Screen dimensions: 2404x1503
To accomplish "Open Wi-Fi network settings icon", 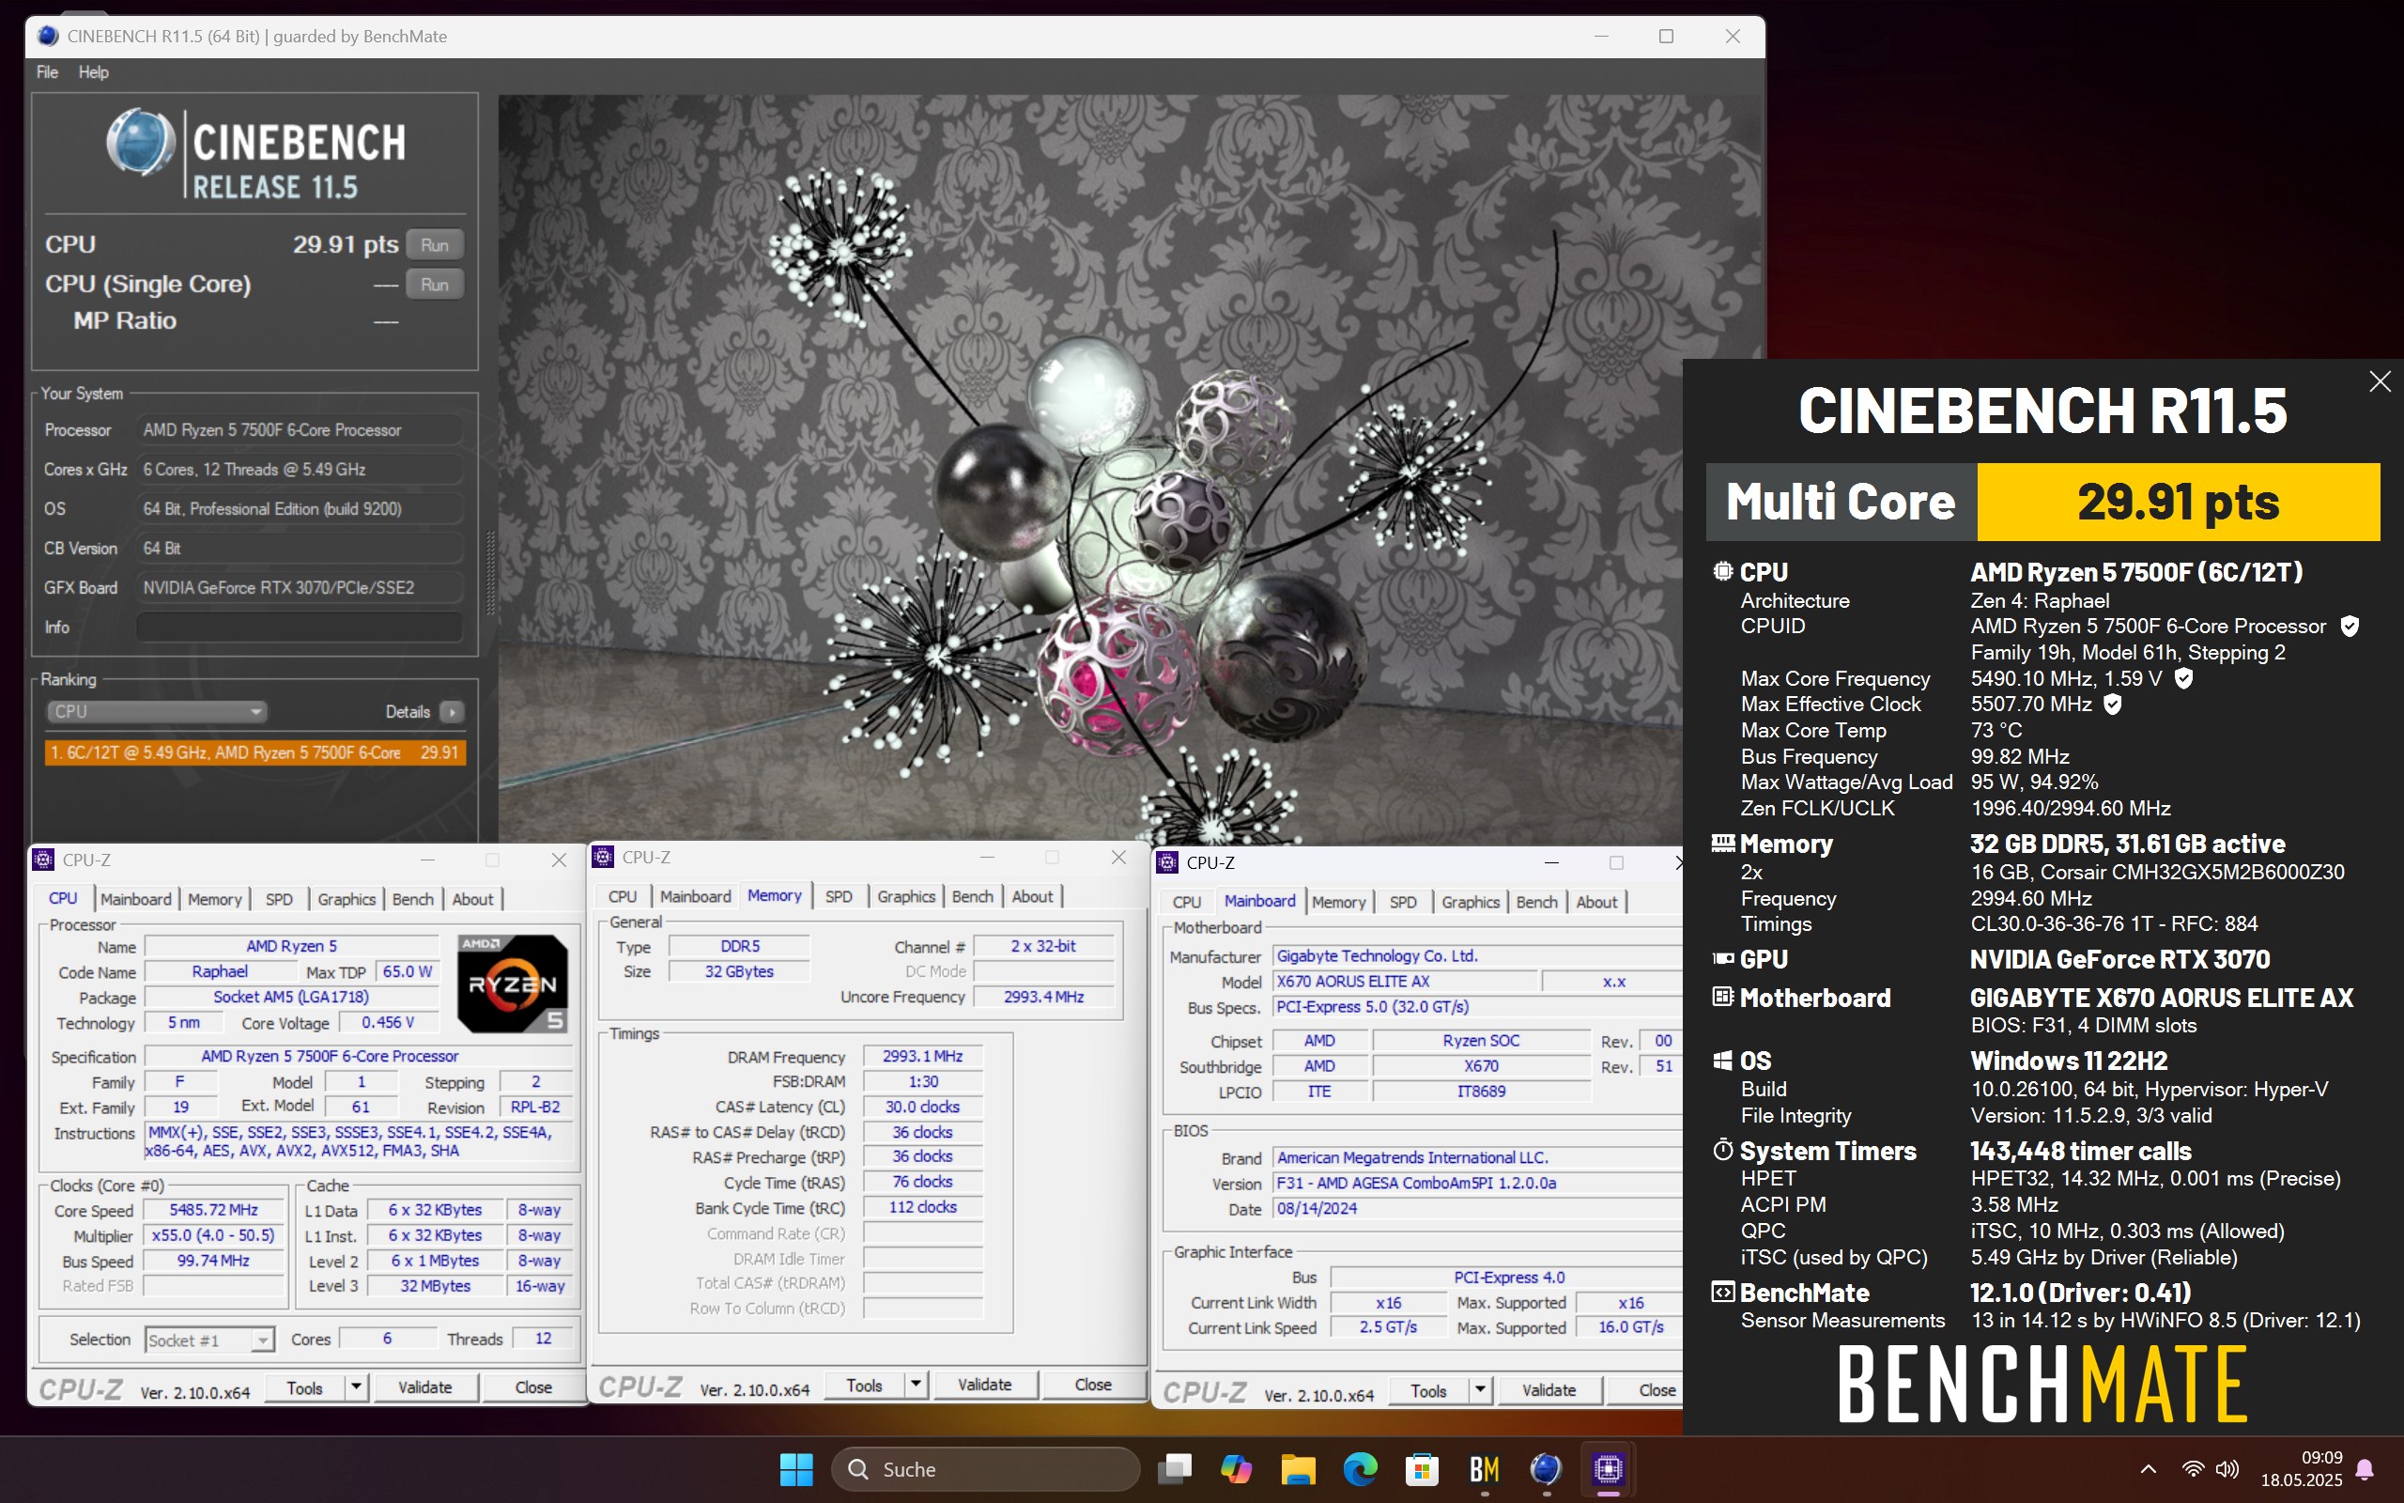I will [2193, 1468].
